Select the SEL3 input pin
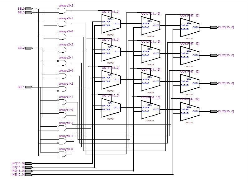Viewport: 248px width, 183px height. click(29, 12)
